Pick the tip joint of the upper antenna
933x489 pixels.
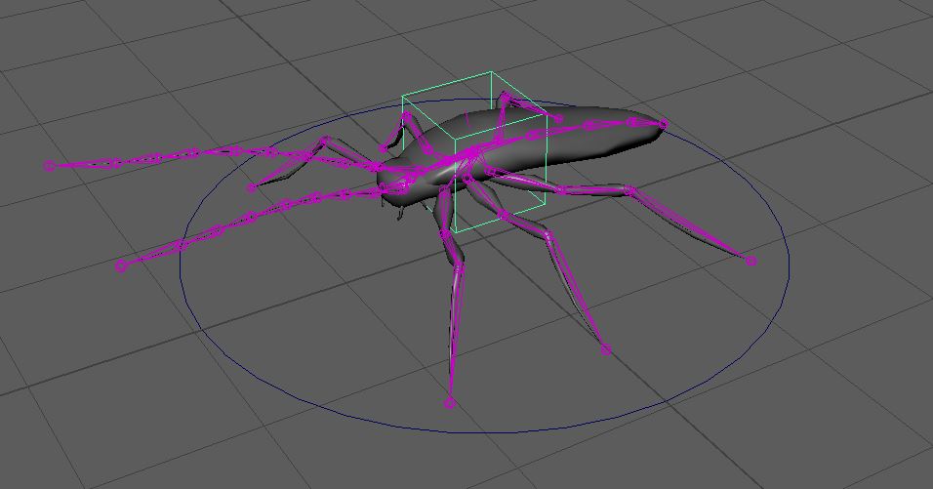pyautogui.click(x=50, y=165)
